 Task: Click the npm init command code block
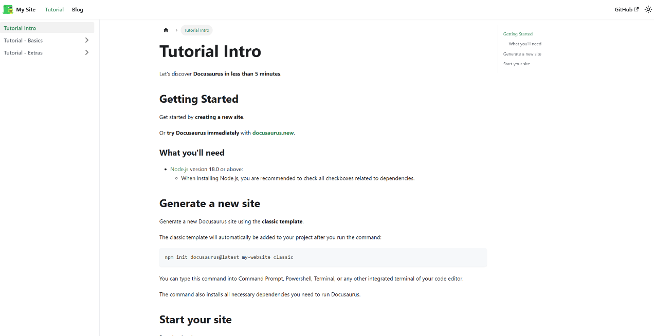point(323,257)
